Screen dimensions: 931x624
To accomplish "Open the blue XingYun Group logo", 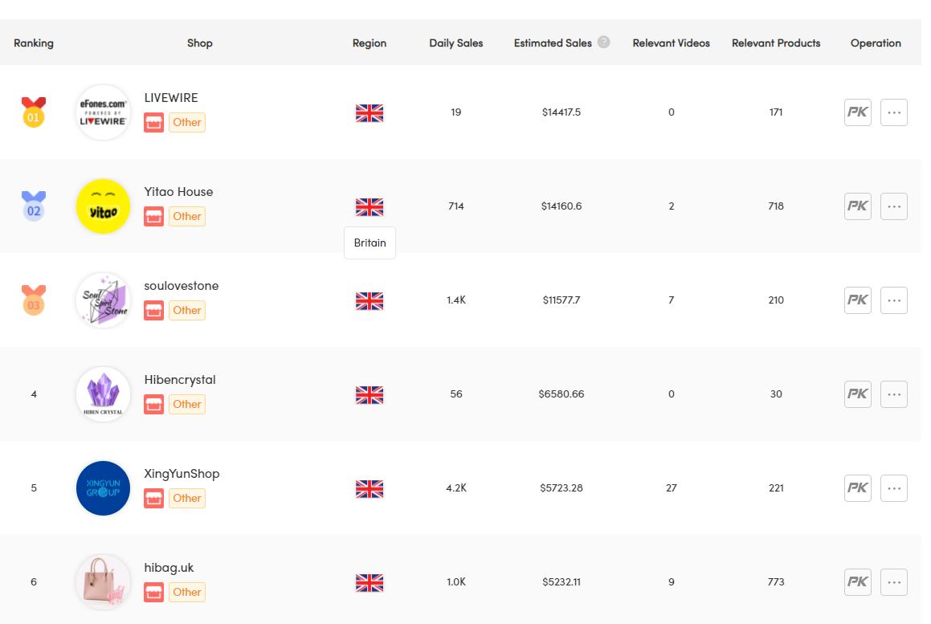I will (x=104, y=488).
